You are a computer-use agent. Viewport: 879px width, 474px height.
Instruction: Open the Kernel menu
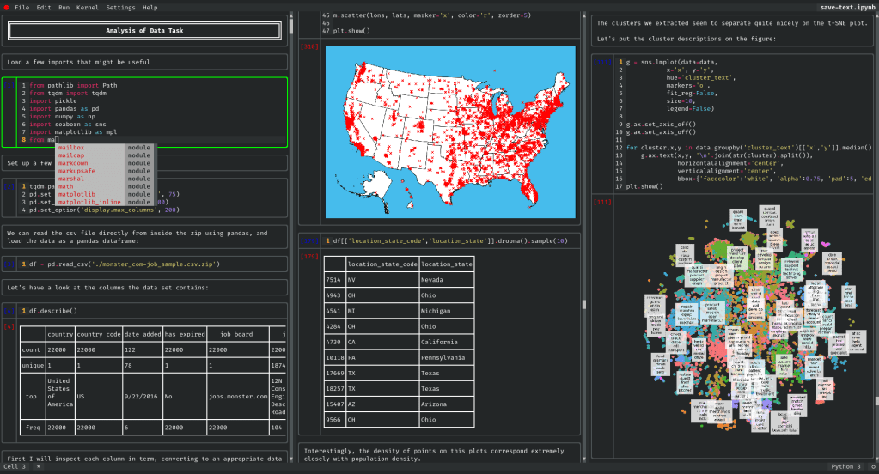click(87, 7)
